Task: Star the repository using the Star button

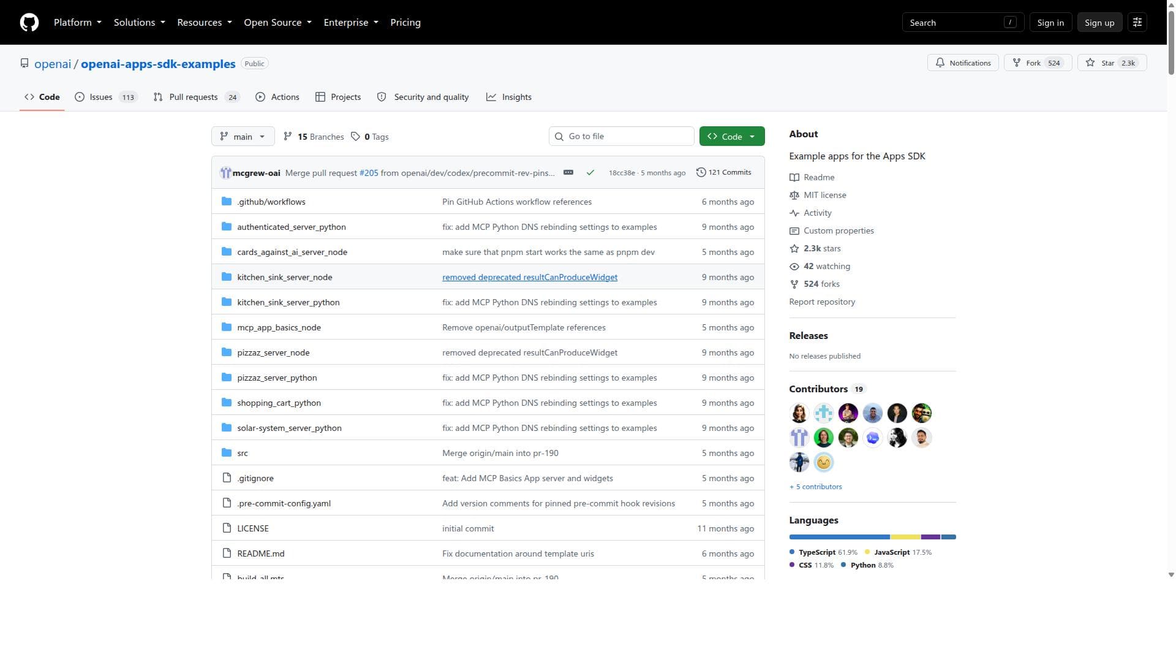Action: coord(1112,63)
